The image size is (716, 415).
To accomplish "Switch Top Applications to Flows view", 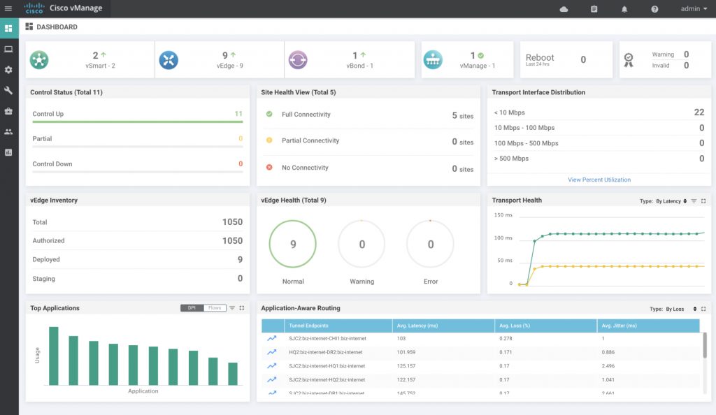I will [x=215, y=308].
